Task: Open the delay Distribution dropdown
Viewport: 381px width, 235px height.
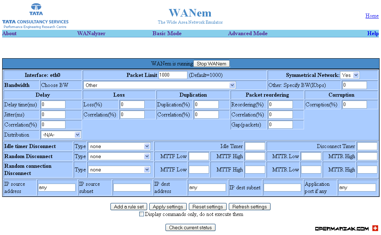Action: coord(61,135)
